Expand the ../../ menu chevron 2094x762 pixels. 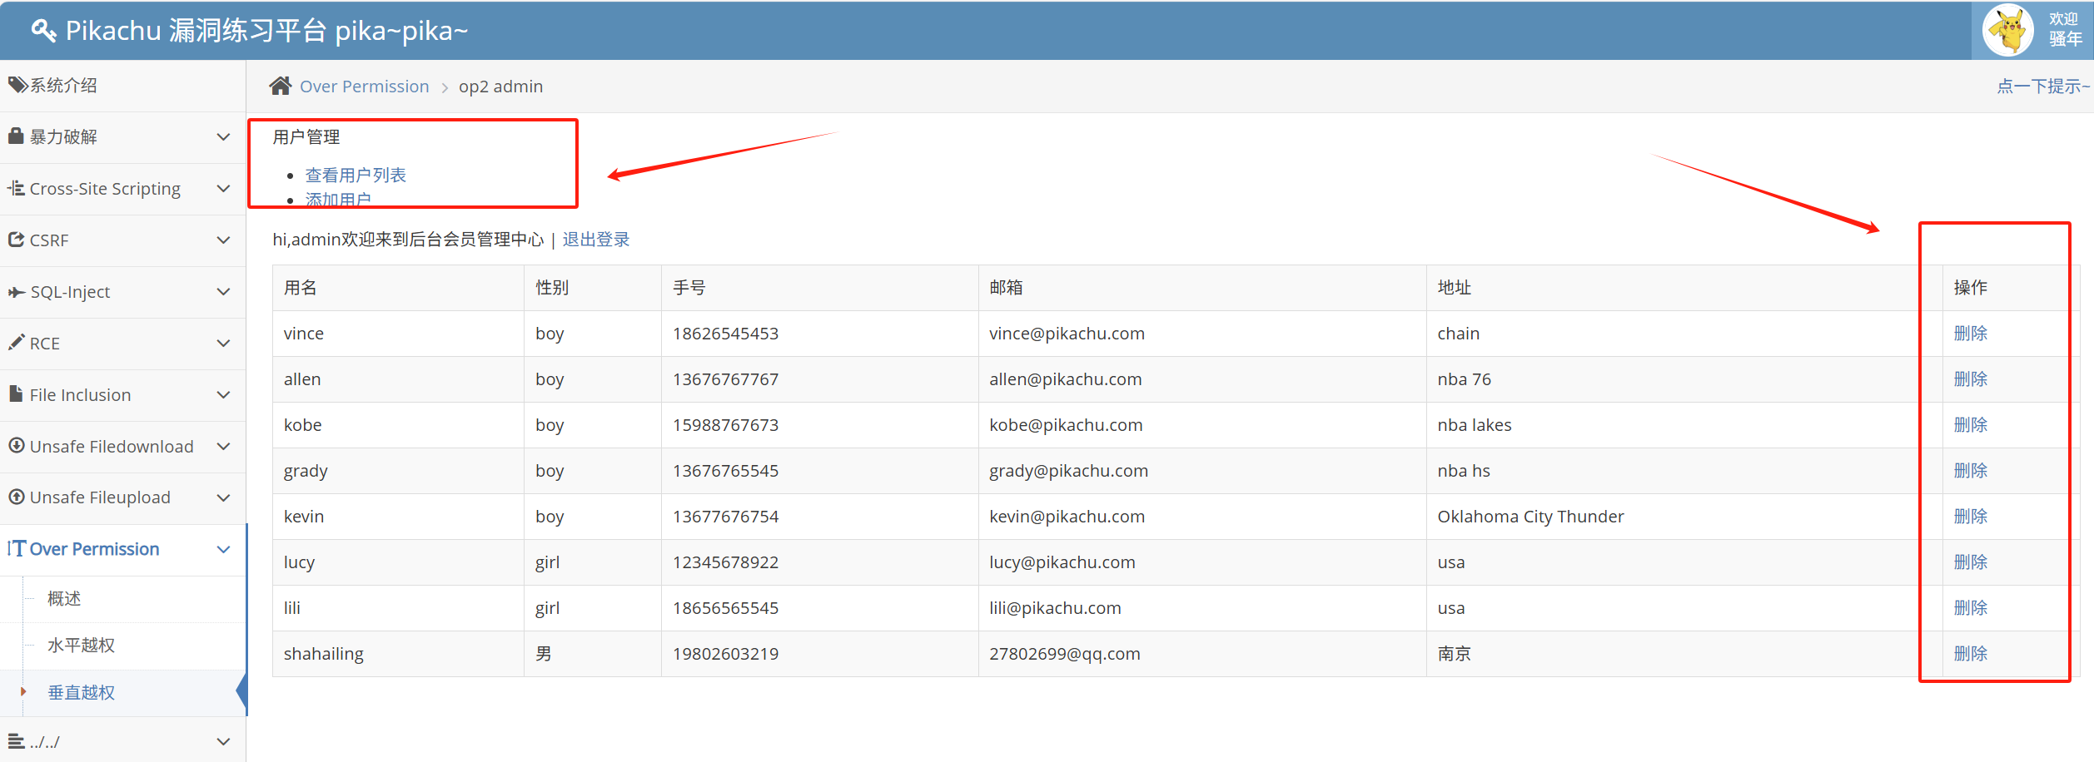point(223,741)
